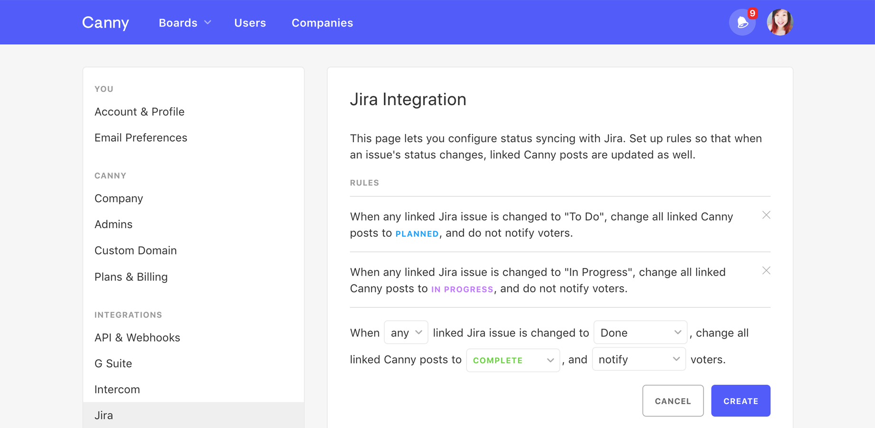Click the IN PROGRESS status label

point(462,289)
